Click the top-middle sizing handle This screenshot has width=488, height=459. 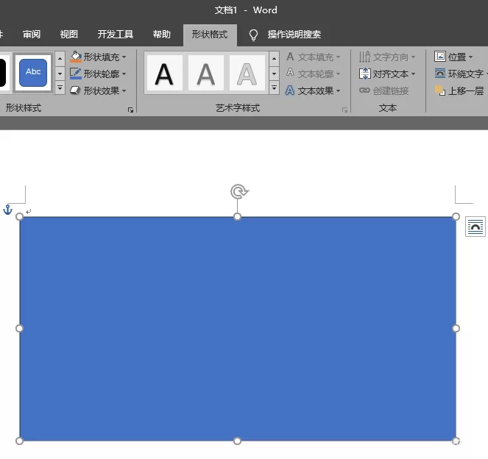237,217
